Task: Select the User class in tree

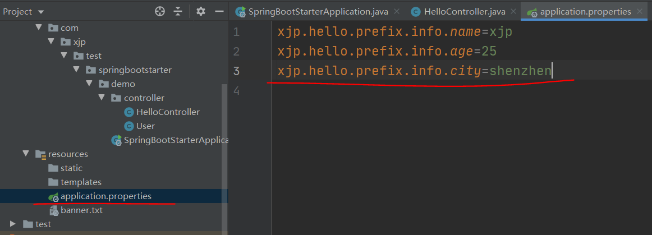Action: pos(145,126)
